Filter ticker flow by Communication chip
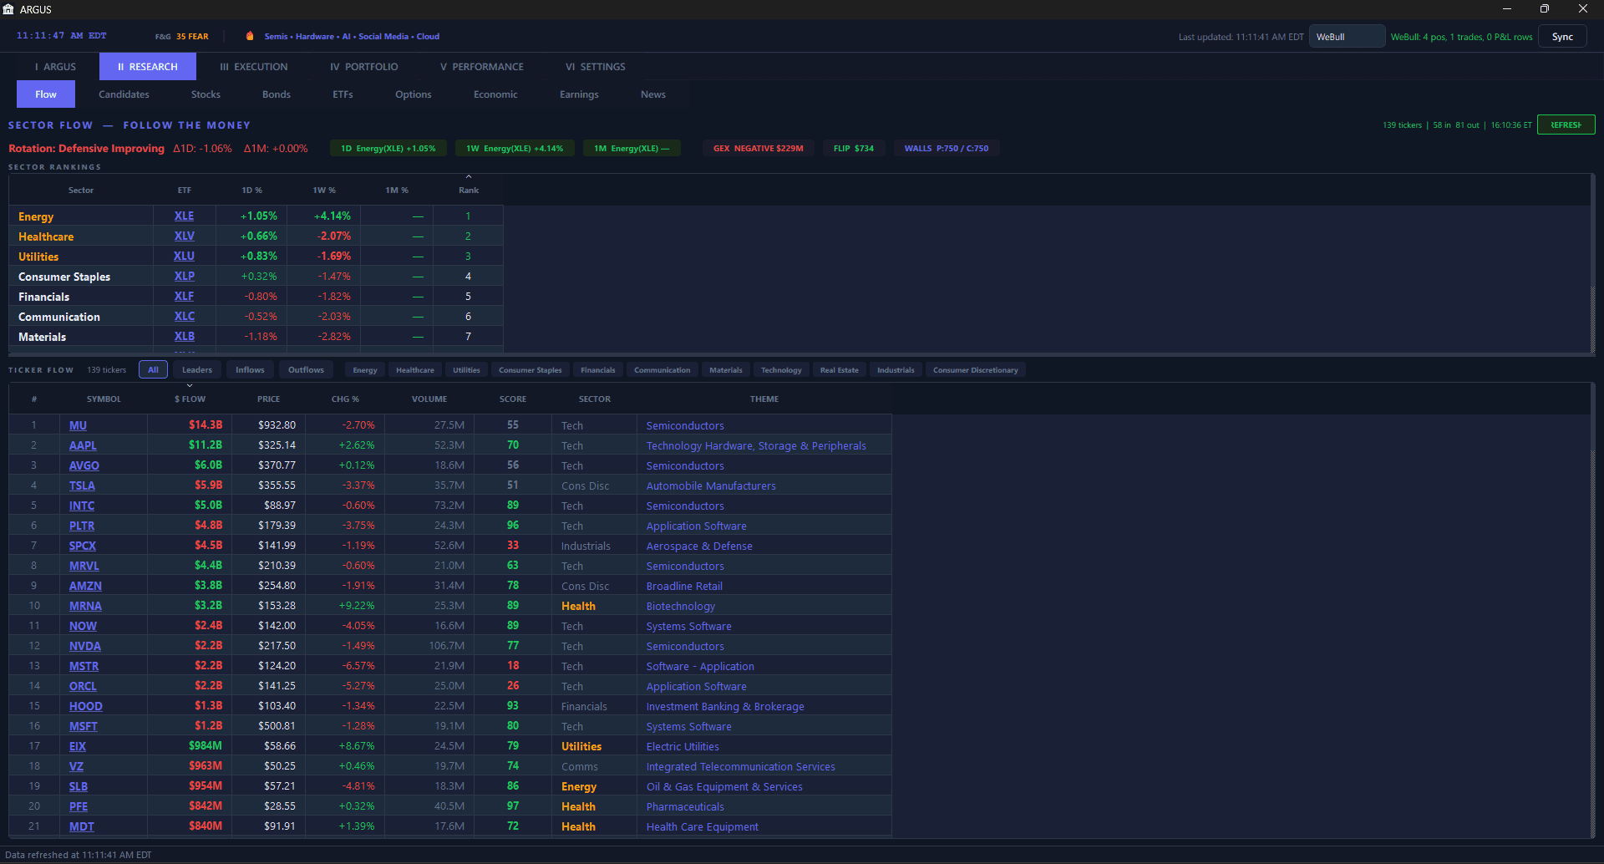 (662, 370)
